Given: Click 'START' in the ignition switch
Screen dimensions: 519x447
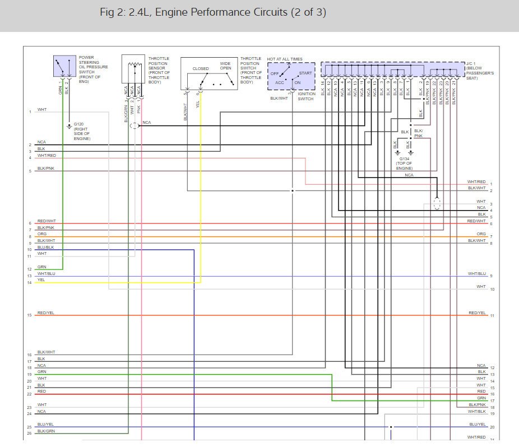Looking at the screenshot, I should tap(305, 73).
